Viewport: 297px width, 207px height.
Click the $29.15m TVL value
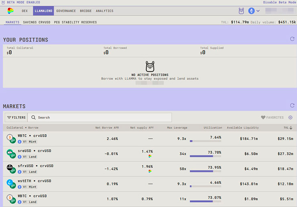285,139
